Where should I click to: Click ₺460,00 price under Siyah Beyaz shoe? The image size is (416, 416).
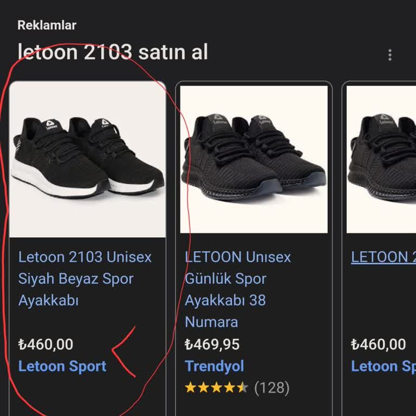(x=45, y=344)
